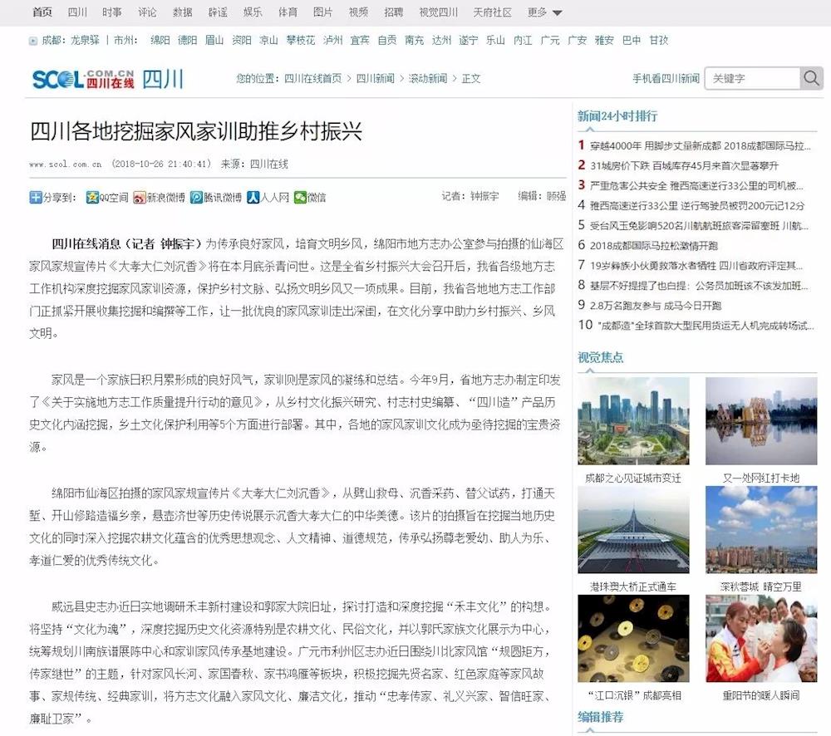Open breadcrumb link 滚动新闻
Viewport: 831px width, 736px height.
[427, 79]
